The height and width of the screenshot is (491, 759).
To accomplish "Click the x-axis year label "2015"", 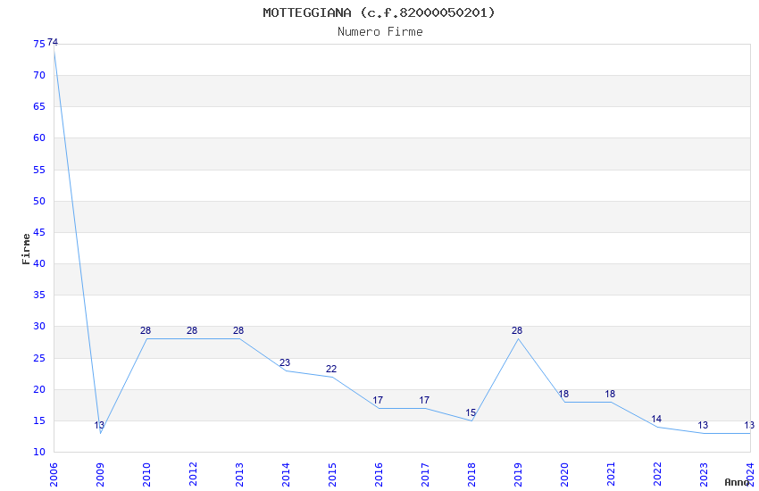I will point(332,475).
